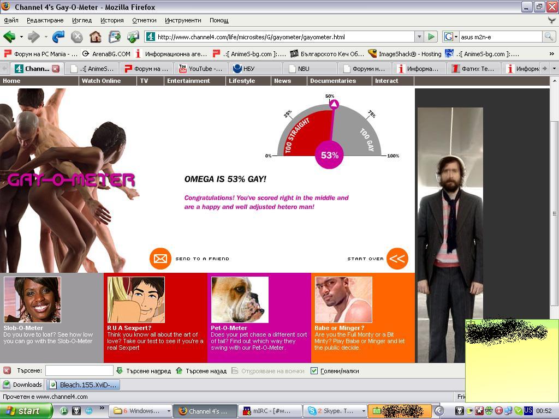Click the Babe or Minger man thumbnail
Viewport: 559px width, 419px height.
(x=344, y=300)
